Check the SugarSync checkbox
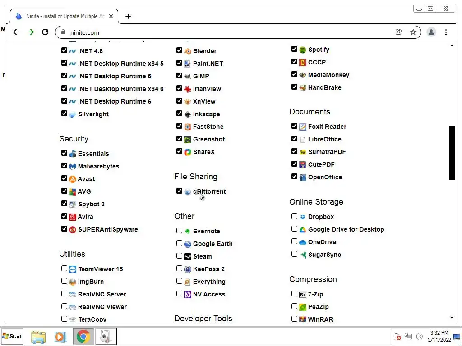The image size is (462, 346). click(294, 254)
